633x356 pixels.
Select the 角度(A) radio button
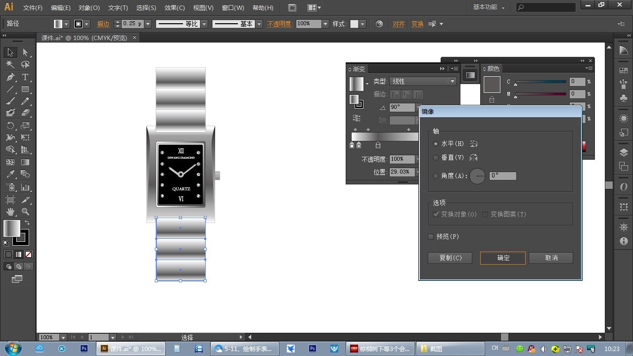click(x=436, y=176)
